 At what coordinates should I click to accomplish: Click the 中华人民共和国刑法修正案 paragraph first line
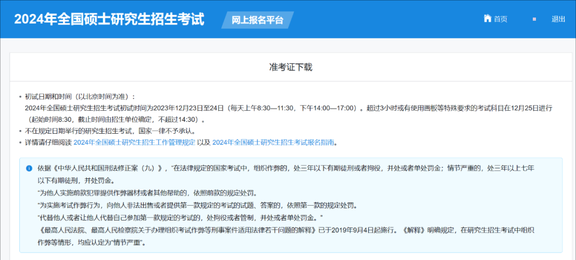[x=285, y=168]
